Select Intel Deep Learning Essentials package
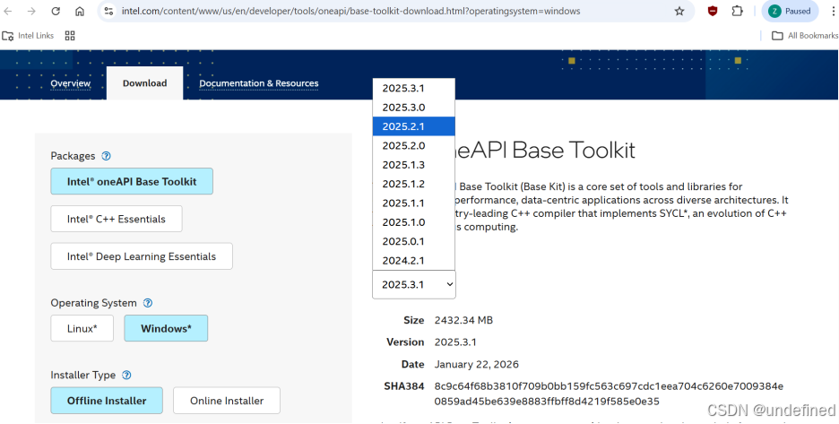The width and height of the screenshot is (839, 424). [142, 256]
